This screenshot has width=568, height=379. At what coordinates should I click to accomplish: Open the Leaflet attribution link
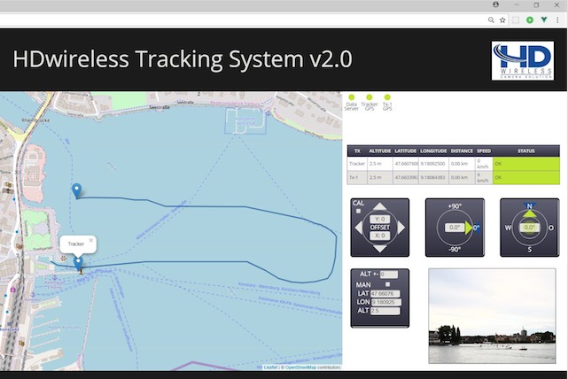270,367
